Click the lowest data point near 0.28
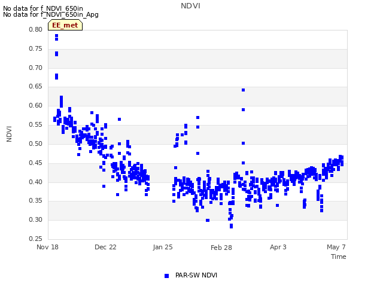The image size is (383, 287). click(x=232, y=227)
